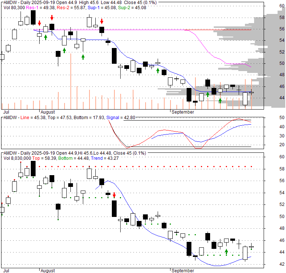
Task: Click the Bottom = 44.48 green label
Action: click(x=73, y=158)
